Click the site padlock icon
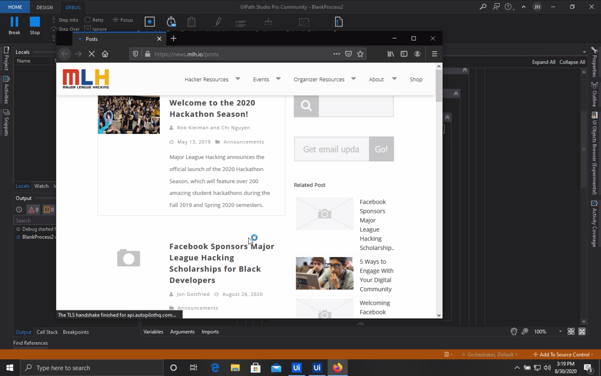Viewport: 601px width, 376px height. [x=147, y=54]
